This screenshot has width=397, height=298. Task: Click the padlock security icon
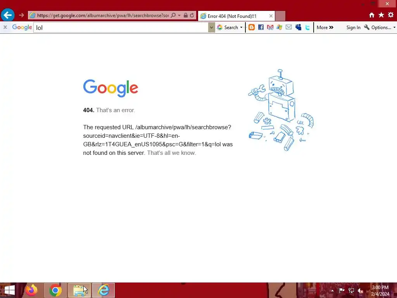[x=186, y=15]
